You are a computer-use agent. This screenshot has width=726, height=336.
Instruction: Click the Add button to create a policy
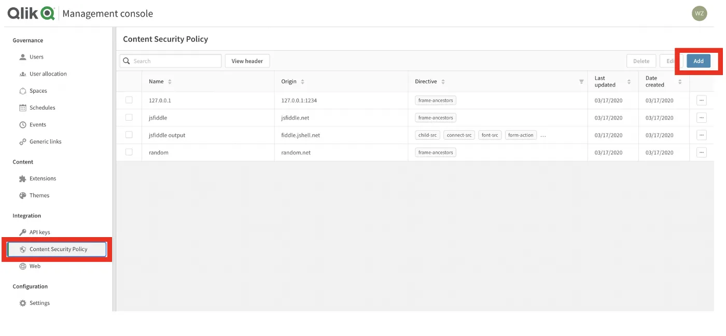point(699,61)
